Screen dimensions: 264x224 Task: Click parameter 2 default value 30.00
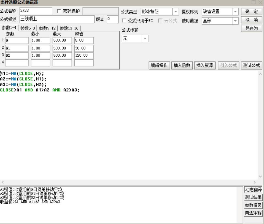[x=84, y=48]
